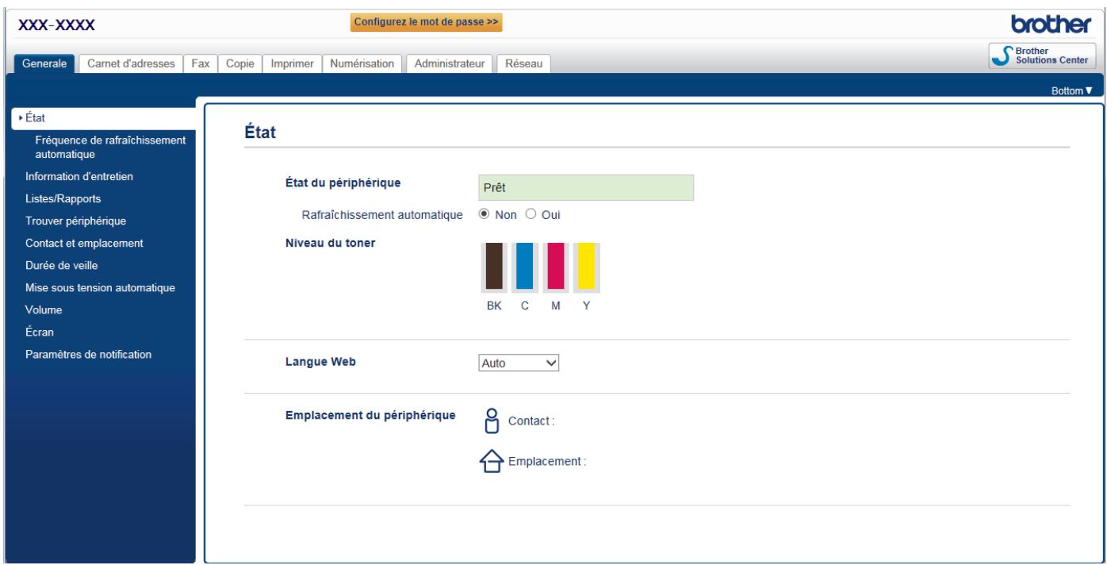Open the Administrateur tab
1107x565 pixels.
pyautogui.click(x=450, y=64)
